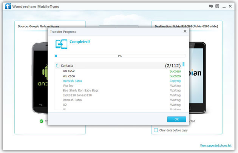Click the green connected checkmark under source phone
The width and height of the screenshot is (238, 153).
(x=41, y=121)
